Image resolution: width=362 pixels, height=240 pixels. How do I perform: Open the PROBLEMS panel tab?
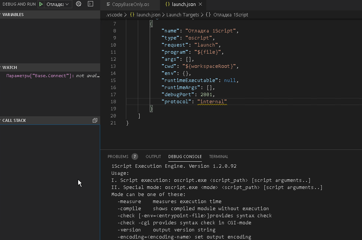pyautogui.click(x=118, y=157)
